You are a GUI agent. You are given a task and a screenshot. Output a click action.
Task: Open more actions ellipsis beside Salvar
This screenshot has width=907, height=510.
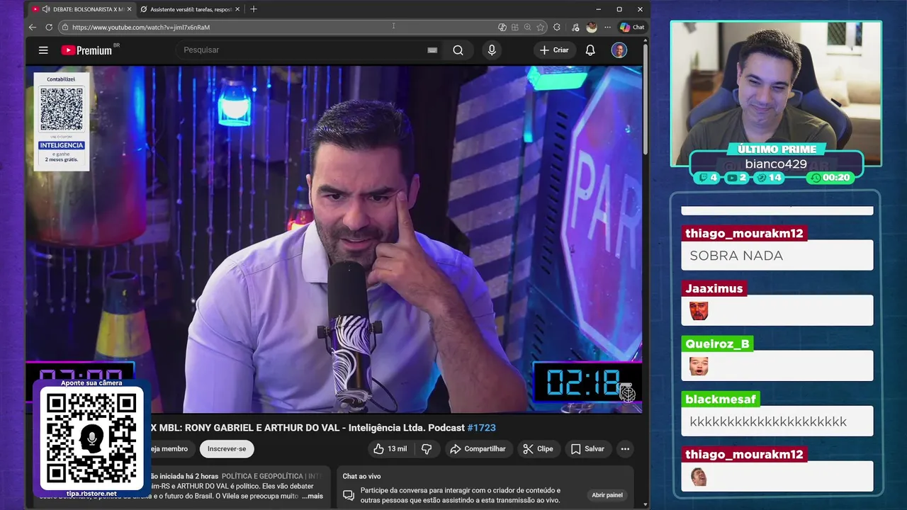pyautogui.click(x=625, y=448)
